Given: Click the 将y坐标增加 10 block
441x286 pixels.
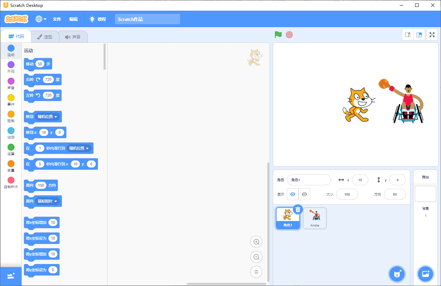Looking at the screenshot, I should coord(41,254).
